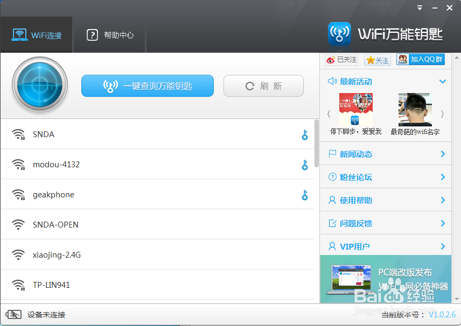This screenshot has width=461, height=326.
Task: Expand the 新闻动态 arrow
Action: pos(443,154)
